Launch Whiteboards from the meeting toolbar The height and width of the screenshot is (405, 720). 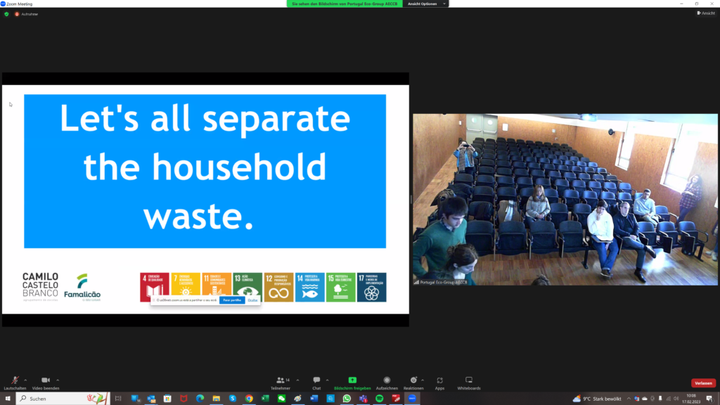coord(469,380)
